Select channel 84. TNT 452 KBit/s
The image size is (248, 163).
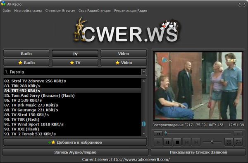click(72, 91)
